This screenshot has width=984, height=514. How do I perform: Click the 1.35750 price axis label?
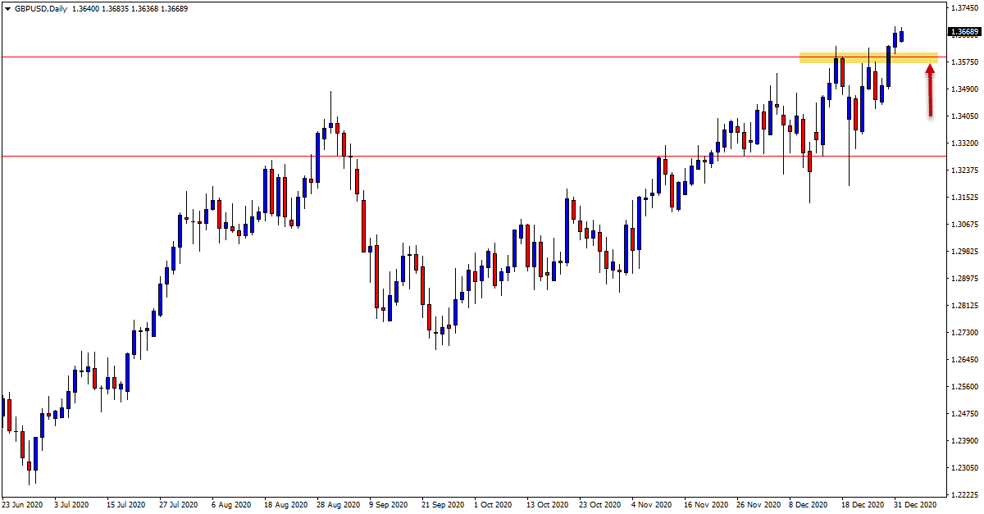point(964,61)
